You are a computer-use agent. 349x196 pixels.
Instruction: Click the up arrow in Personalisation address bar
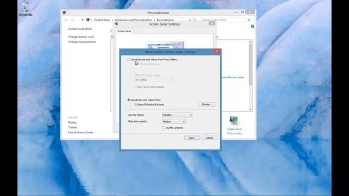pyautogui.click(x=82, y=20)
